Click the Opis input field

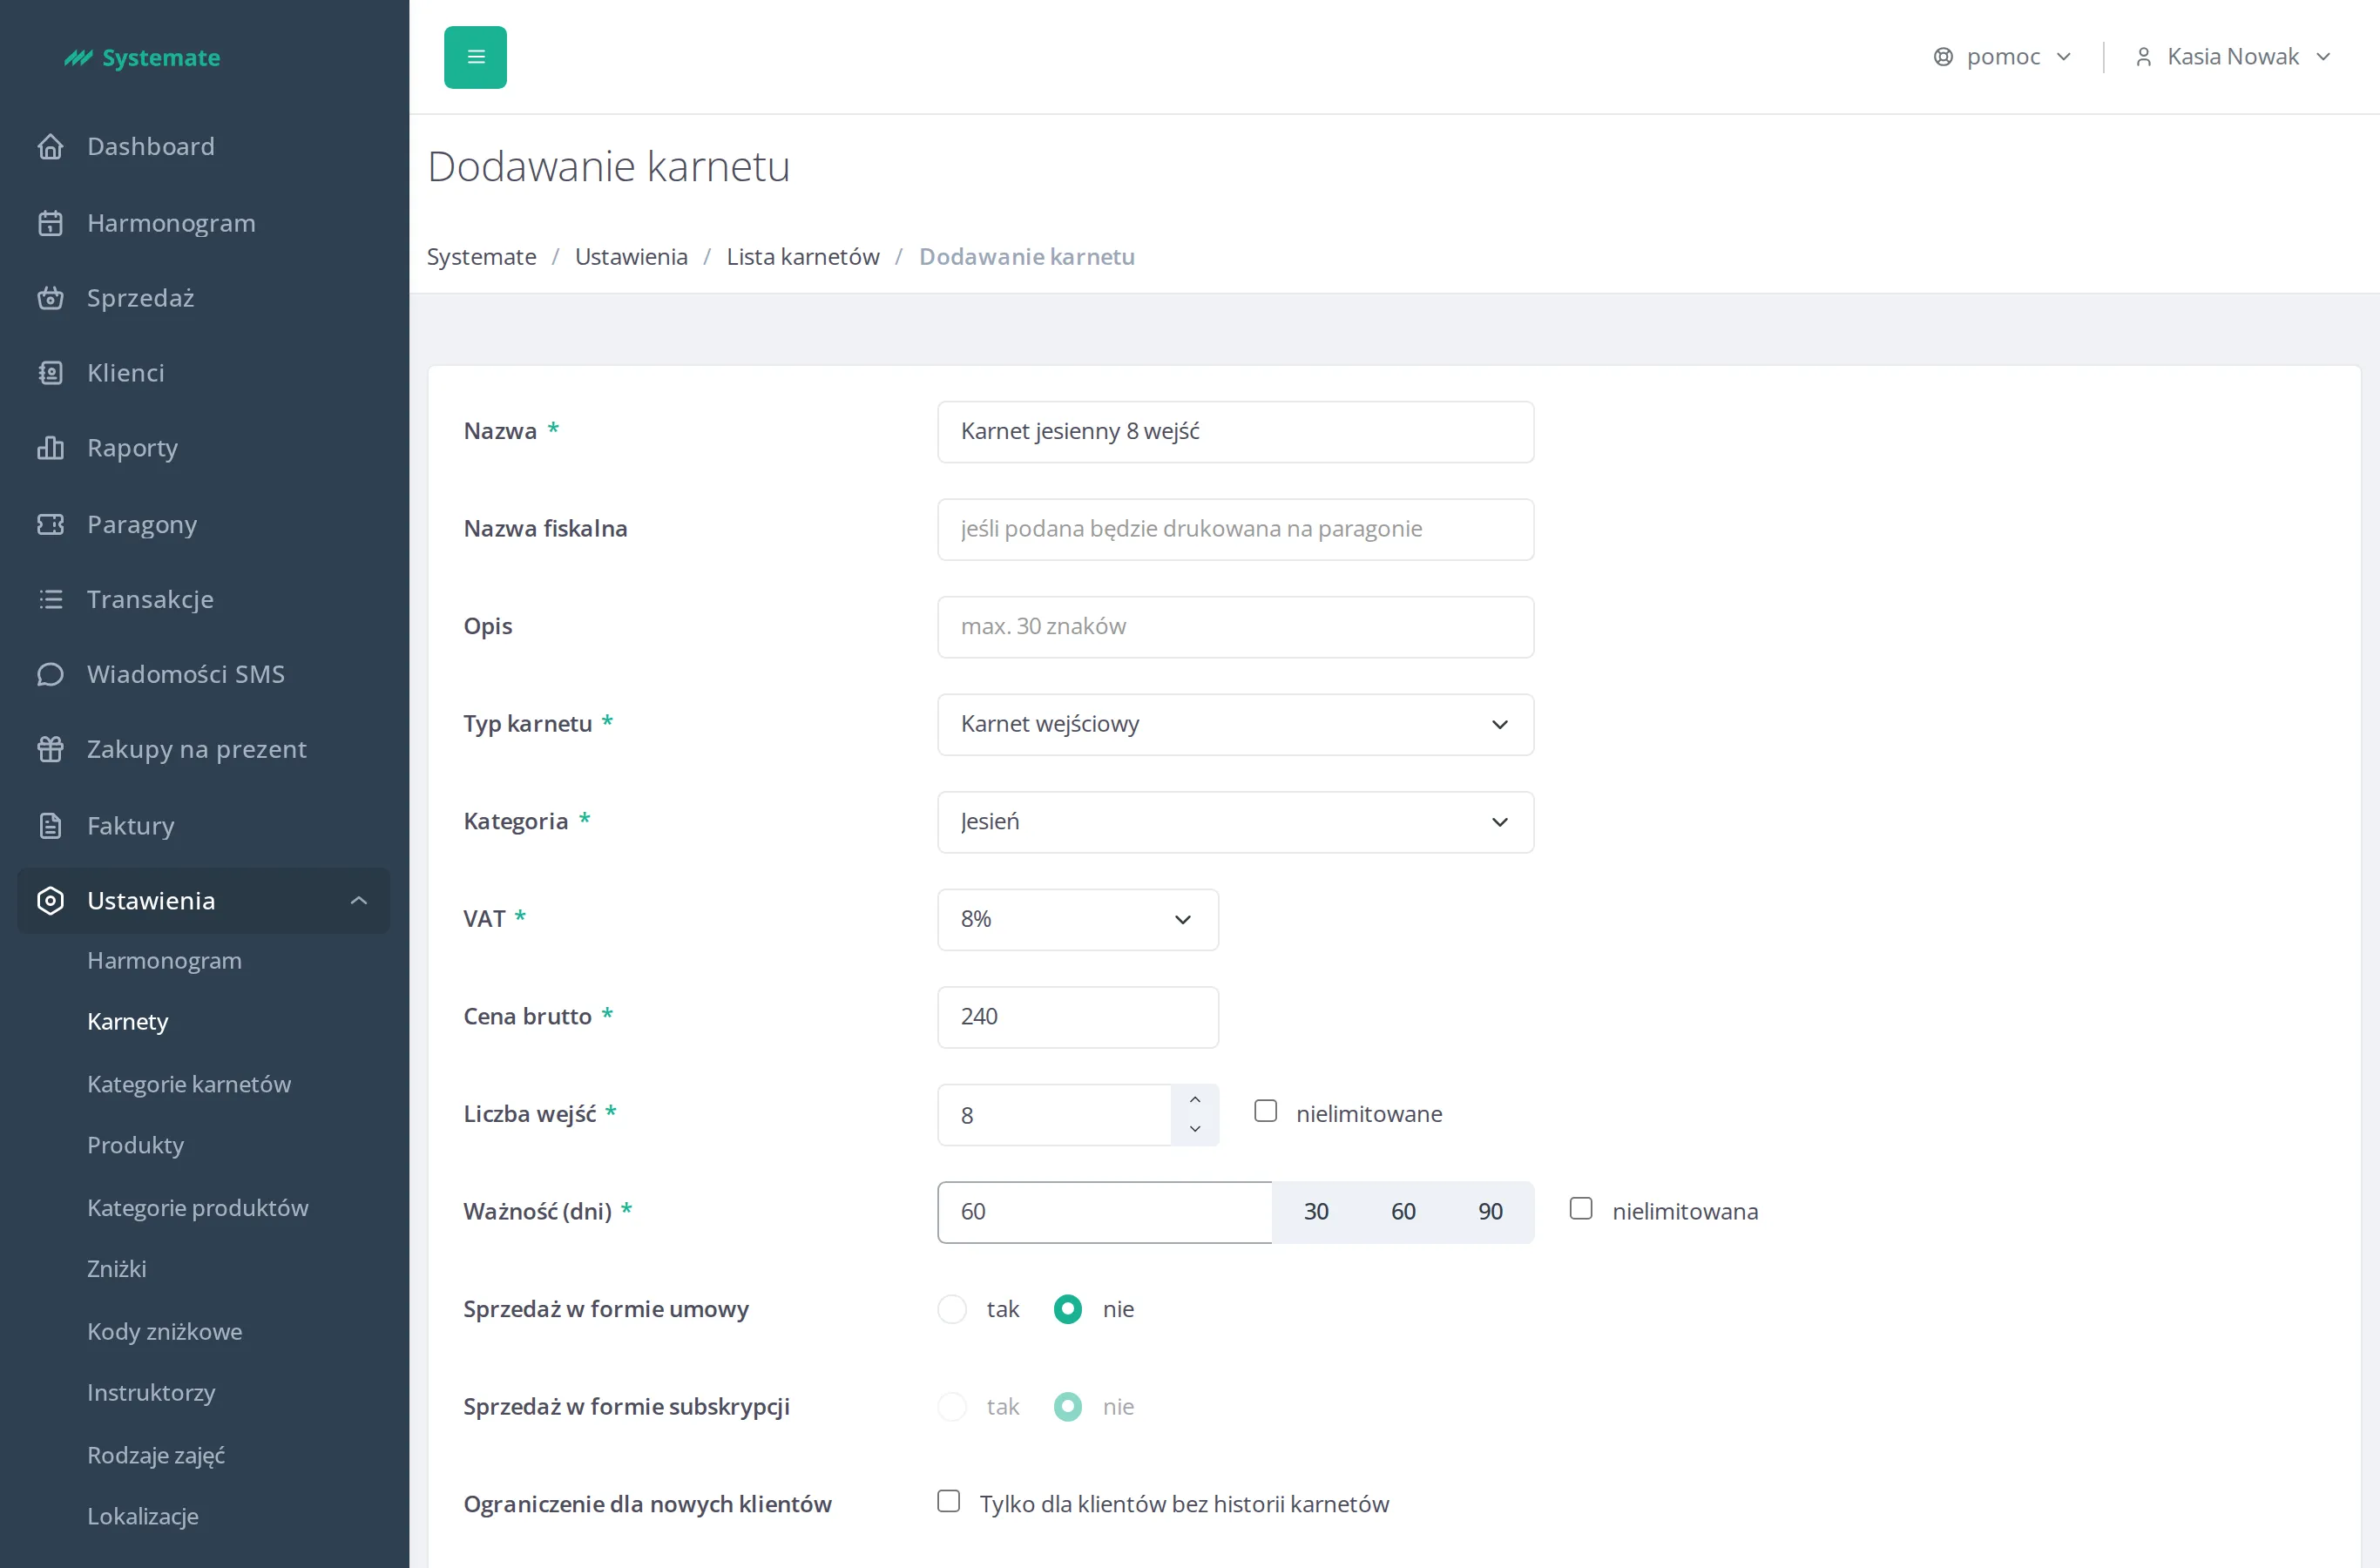[x=1235, y=627]
